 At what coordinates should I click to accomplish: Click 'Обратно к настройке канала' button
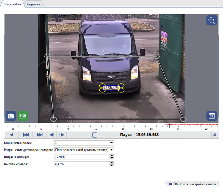[192, 184]
